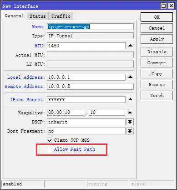Apply the interface settings
This screenshot has height=190, width=177.
point(157,39)
